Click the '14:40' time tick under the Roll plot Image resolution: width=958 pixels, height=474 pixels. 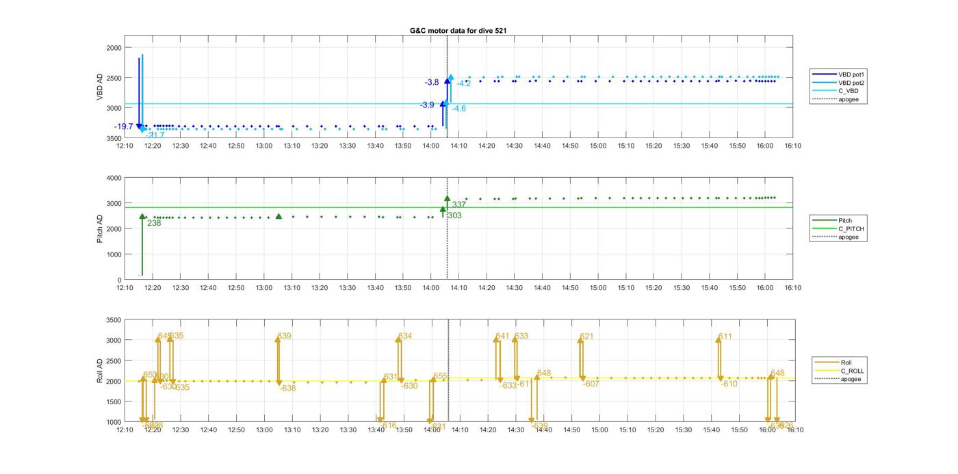click(543, 430)
